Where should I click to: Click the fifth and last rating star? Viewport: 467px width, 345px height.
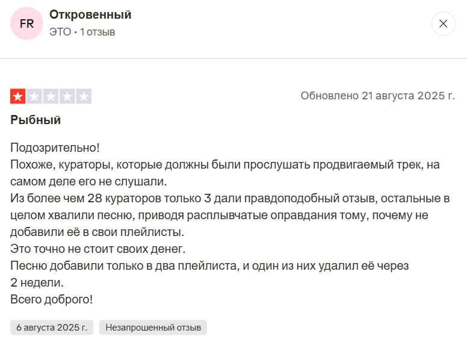(84, 96)
